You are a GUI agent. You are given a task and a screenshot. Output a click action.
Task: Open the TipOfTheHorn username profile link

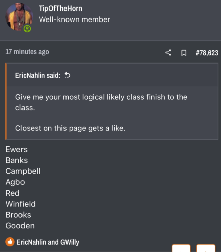coord(60,8)
